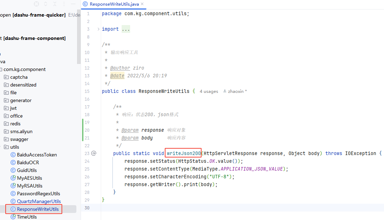Click the Project panel vertical scrollbar
The height and width of the screenshot is (220, 384).
(78, 37)
